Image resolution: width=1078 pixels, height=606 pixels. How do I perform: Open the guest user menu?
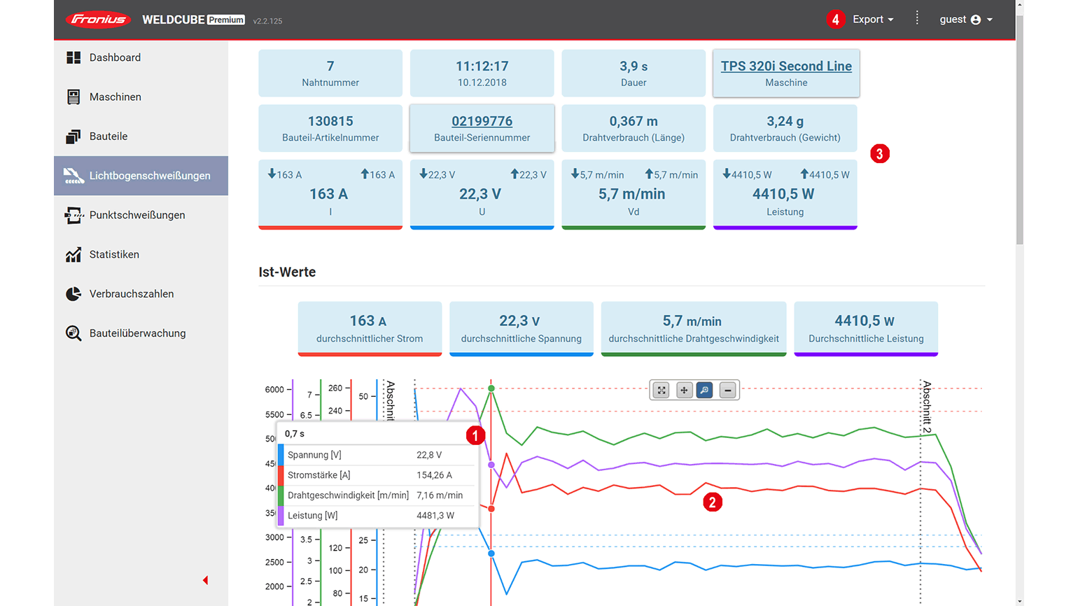(x=965, y=20)
